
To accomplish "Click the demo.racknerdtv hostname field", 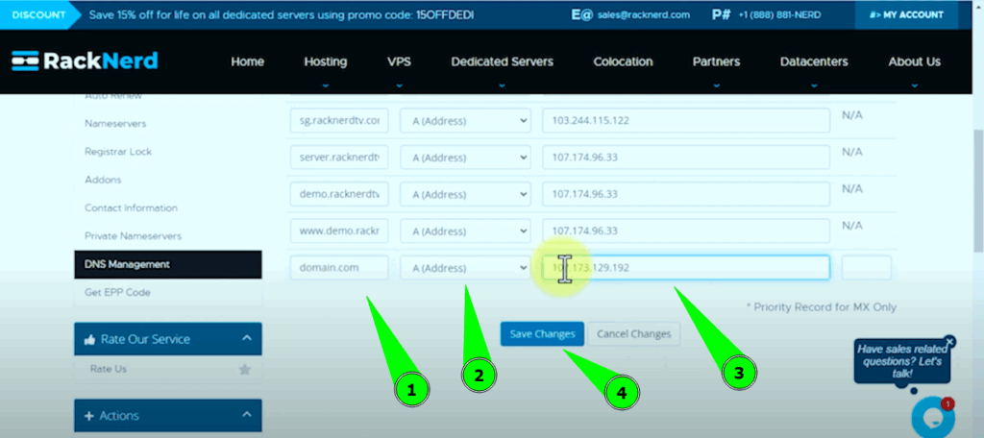I will pyautogui.click(x=339, y=194).
